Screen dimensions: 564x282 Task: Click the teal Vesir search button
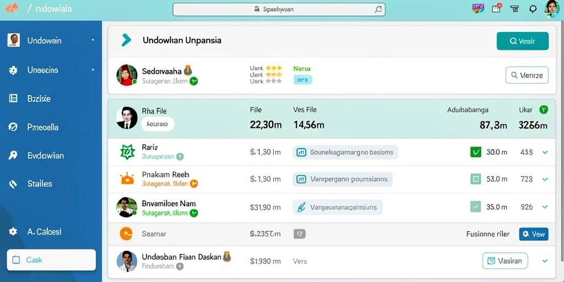[x=523, y=41]
